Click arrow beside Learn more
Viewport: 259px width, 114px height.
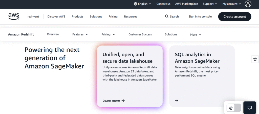coord(123,101)
